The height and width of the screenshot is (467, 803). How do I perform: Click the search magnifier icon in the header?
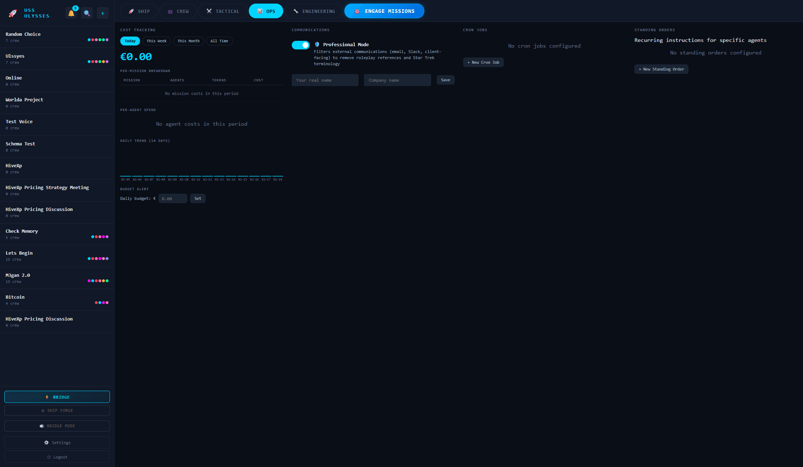tap(87, 13)
